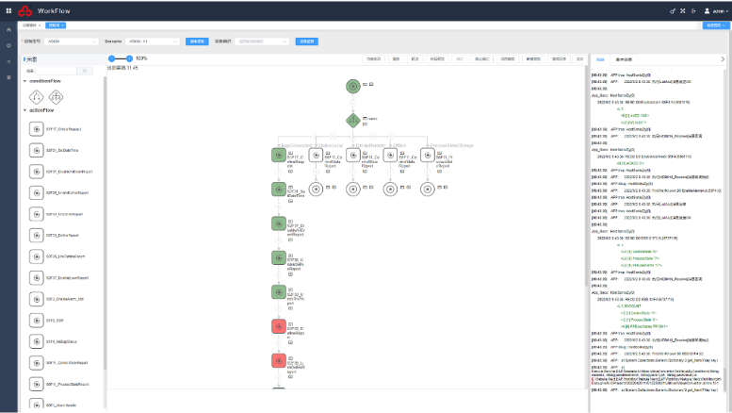Click the logout icon in top bar
Viewport: 732px width, 413px height.
coord(693,10)
